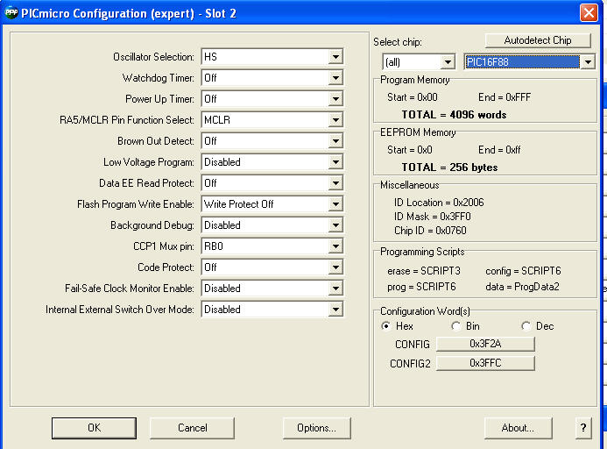Open the Code Protect dropdown

click(335, 267)
